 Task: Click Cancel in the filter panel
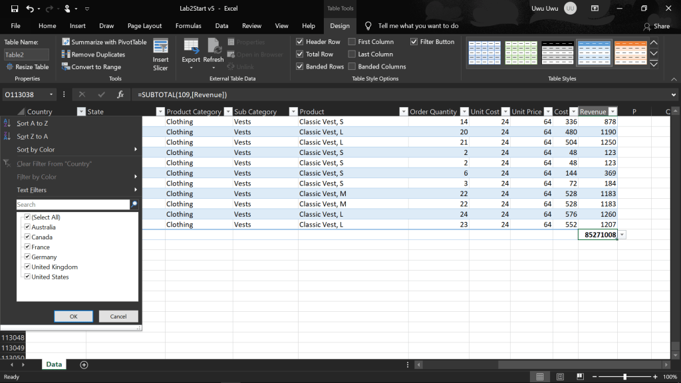(118, 317)
